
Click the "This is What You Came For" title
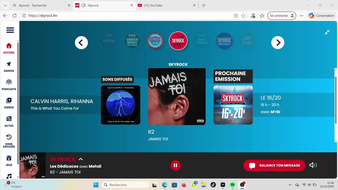tap(55, 108)
